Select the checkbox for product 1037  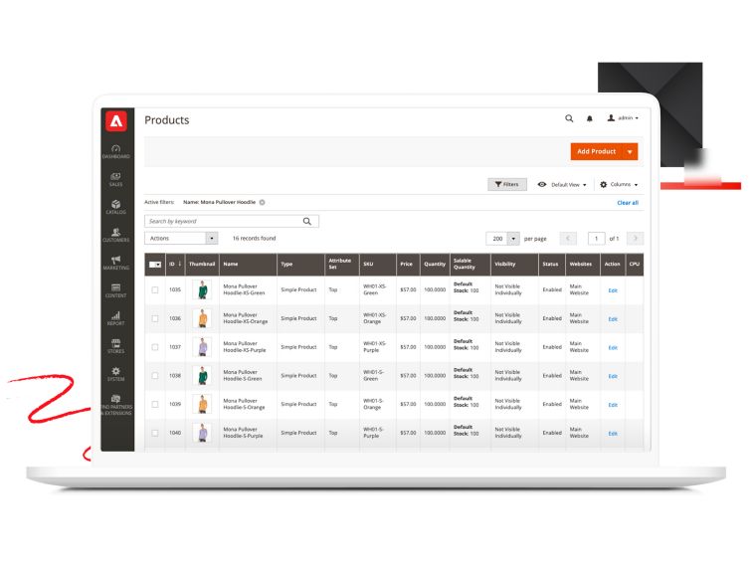(155, 347)
